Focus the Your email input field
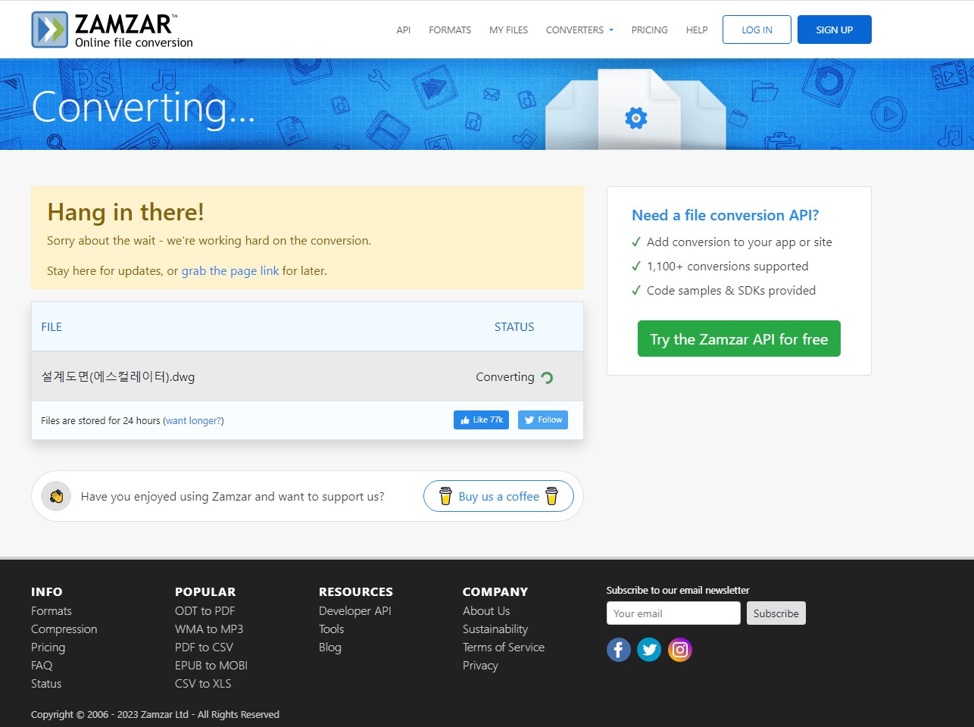Image resolution: width=974 pixels, height=727 pixels. (673, 613)
